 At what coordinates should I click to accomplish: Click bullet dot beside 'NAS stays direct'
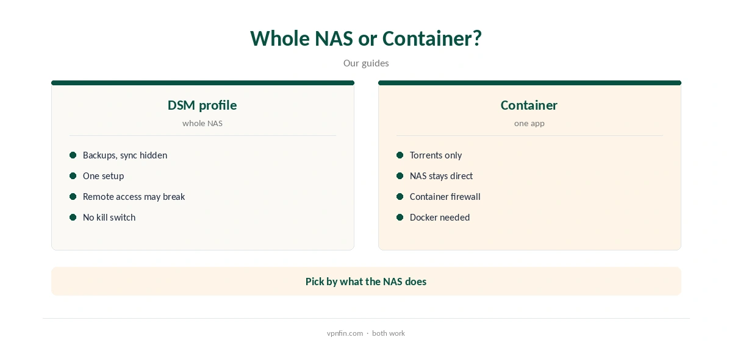[400, 175]
